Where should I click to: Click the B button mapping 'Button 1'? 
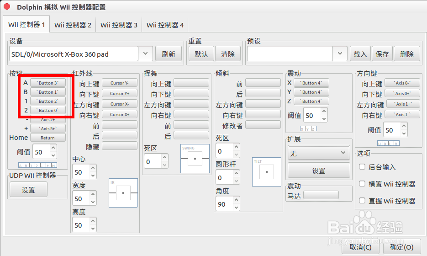tap(48, 92)
